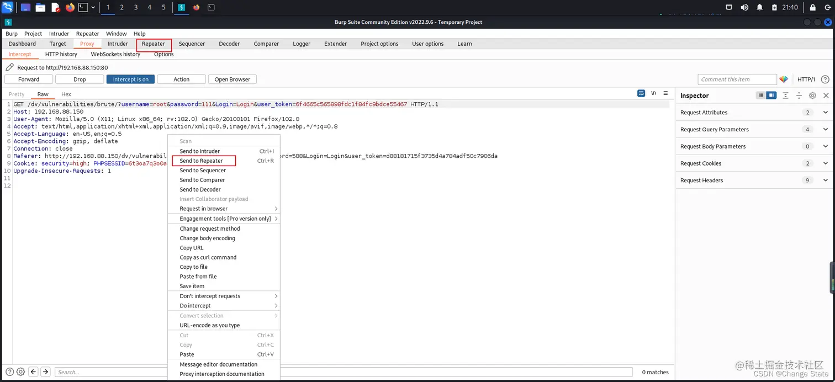
Task: Switch to the terminal window taskbar icon
Action: (211, 7)
